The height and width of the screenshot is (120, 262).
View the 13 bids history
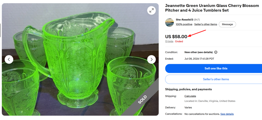click(x=169, y=42)
